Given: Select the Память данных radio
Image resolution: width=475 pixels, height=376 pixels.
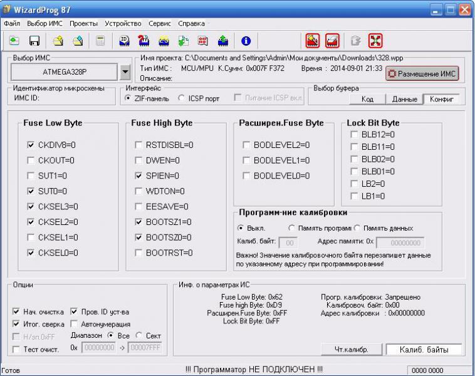Looking at the screenshot, I should (357, 228).
